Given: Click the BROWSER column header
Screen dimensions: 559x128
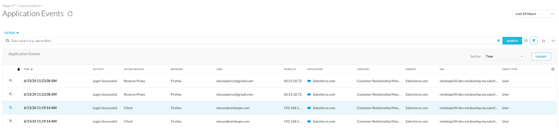Looking at the screenshot, I should click(x=177, y=69).
